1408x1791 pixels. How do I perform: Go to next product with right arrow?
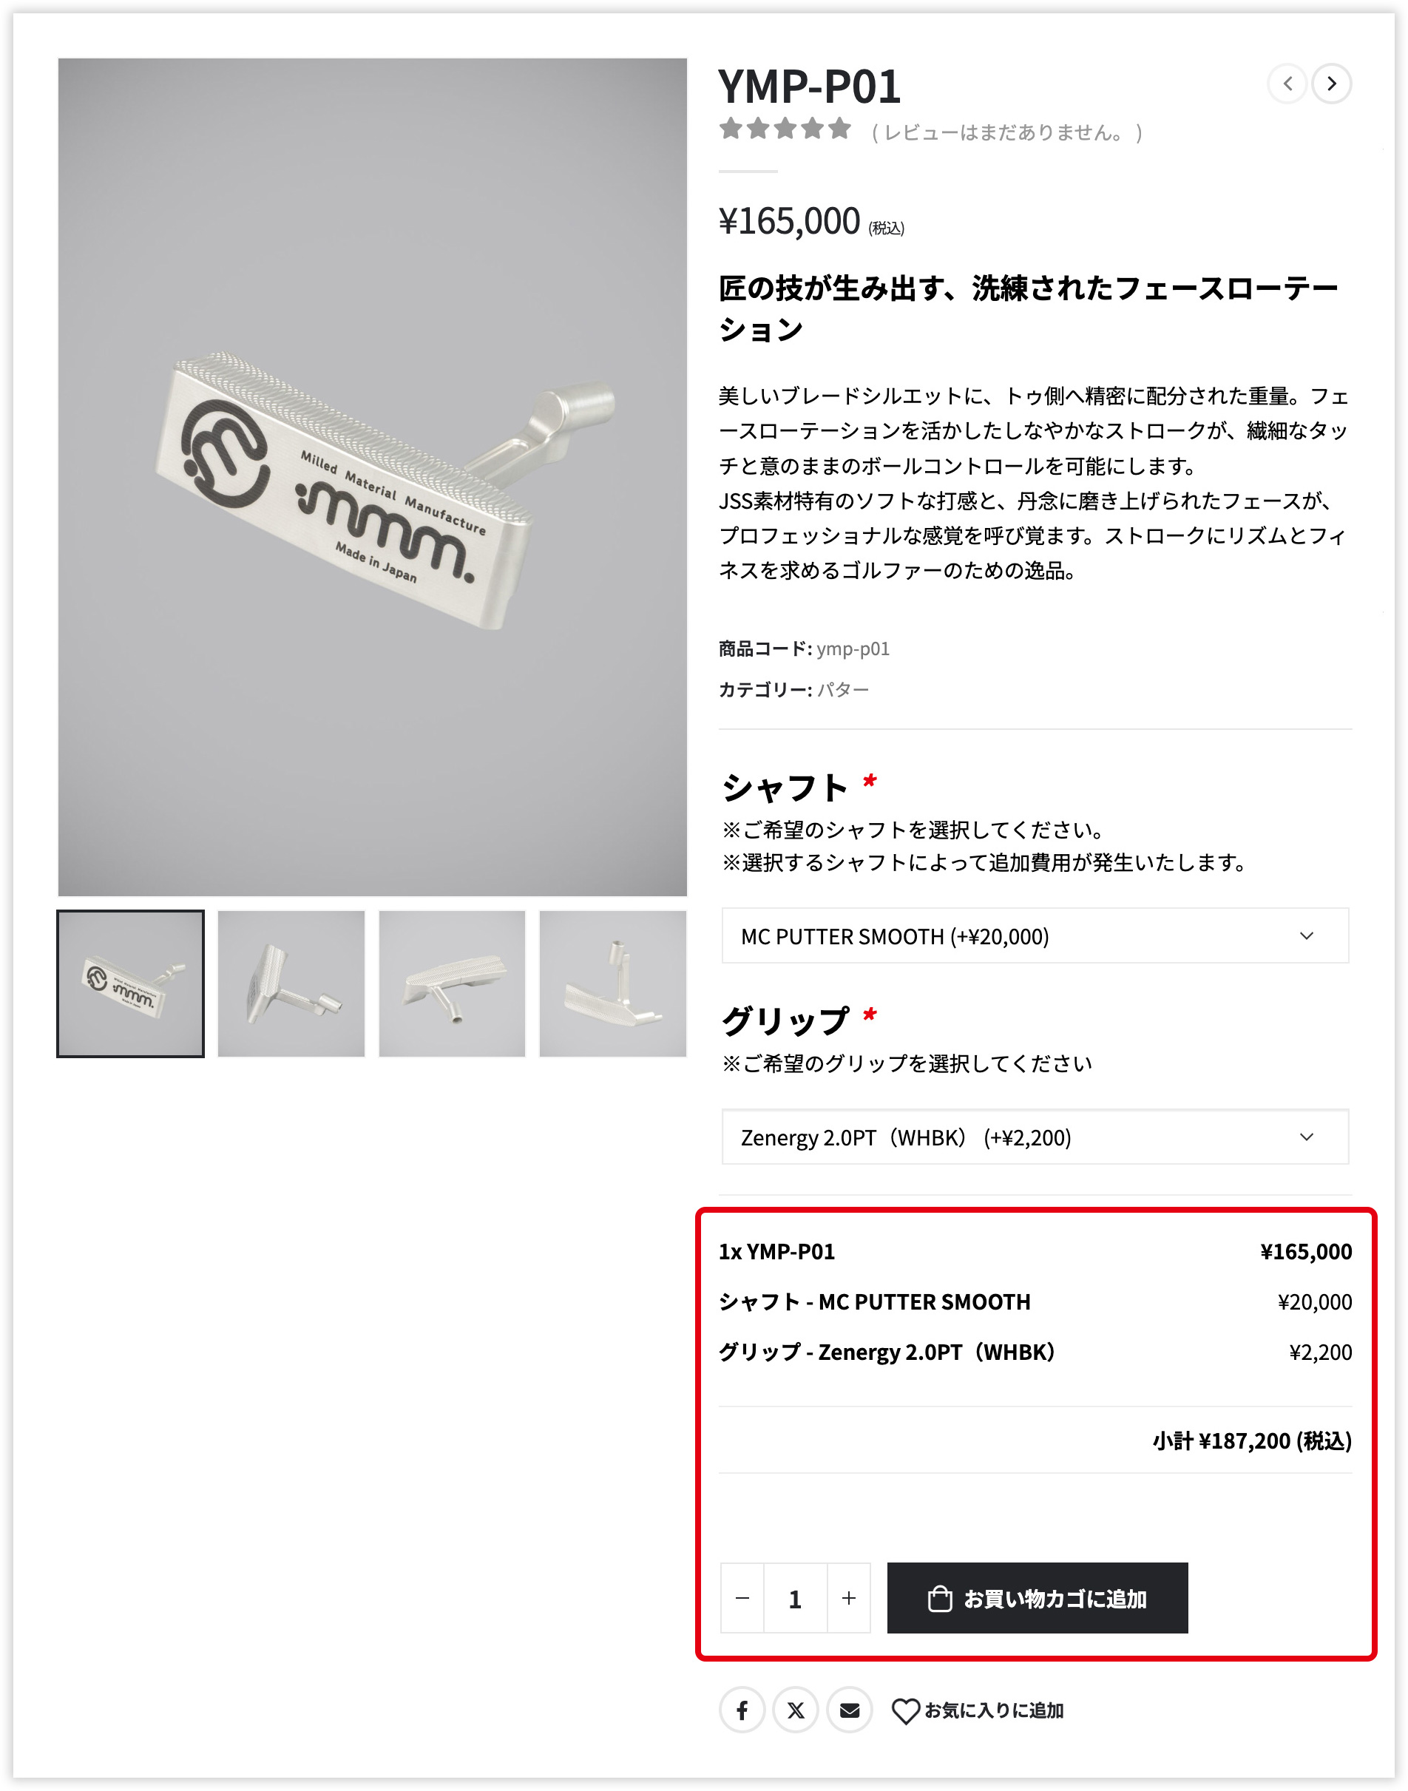pos(1331,84)
